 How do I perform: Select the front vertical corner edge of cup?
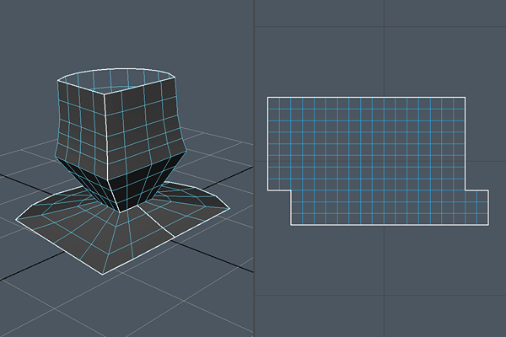click(105, 126)
